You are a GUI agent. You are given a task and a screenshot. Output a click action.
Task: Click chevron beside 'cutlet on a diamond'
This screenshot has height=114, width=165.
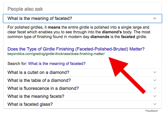155,72
